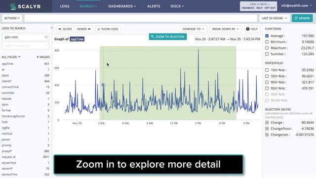Enable the 10th percentile checkbox

click(267, 70)
